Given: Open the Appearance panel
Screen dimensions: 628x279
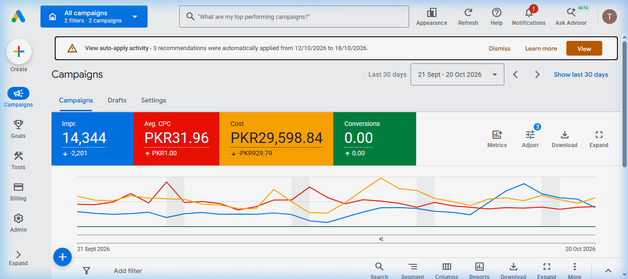Looking at the screenshot, I should pyautogui.click(x=432, y=17).
